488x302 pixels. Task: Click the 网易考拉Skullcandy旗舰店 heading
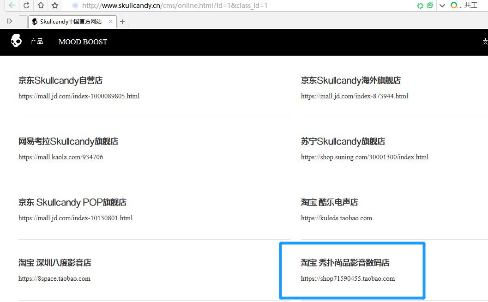tap(68, 141)
